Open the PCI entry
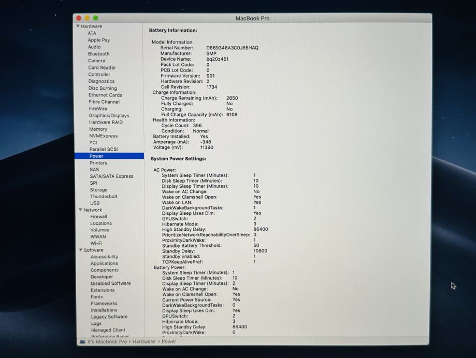 (93, 142)
